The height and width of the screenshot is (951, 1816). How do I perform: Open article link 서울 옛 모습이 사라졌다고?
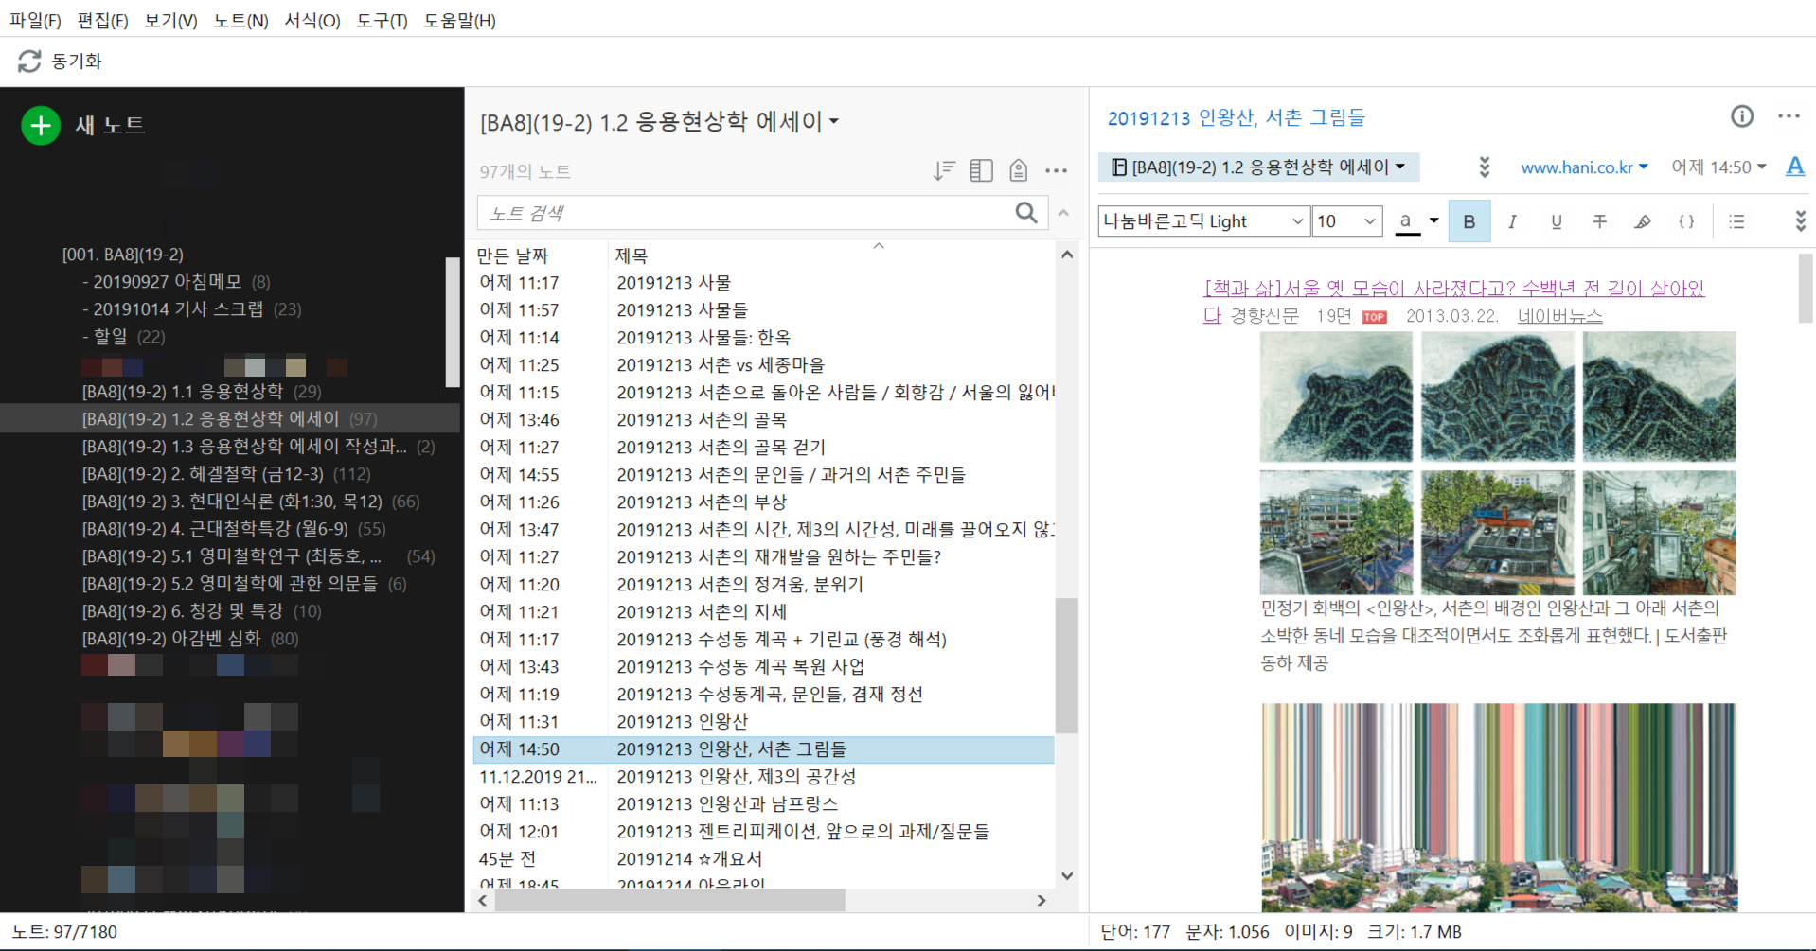coord(1453,289)
